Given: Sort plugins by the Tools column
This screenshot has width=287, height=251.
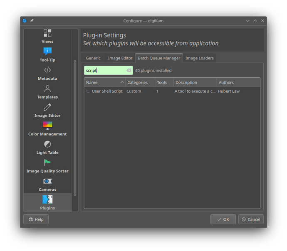Looking at the screenshot, I should [164, 82].
